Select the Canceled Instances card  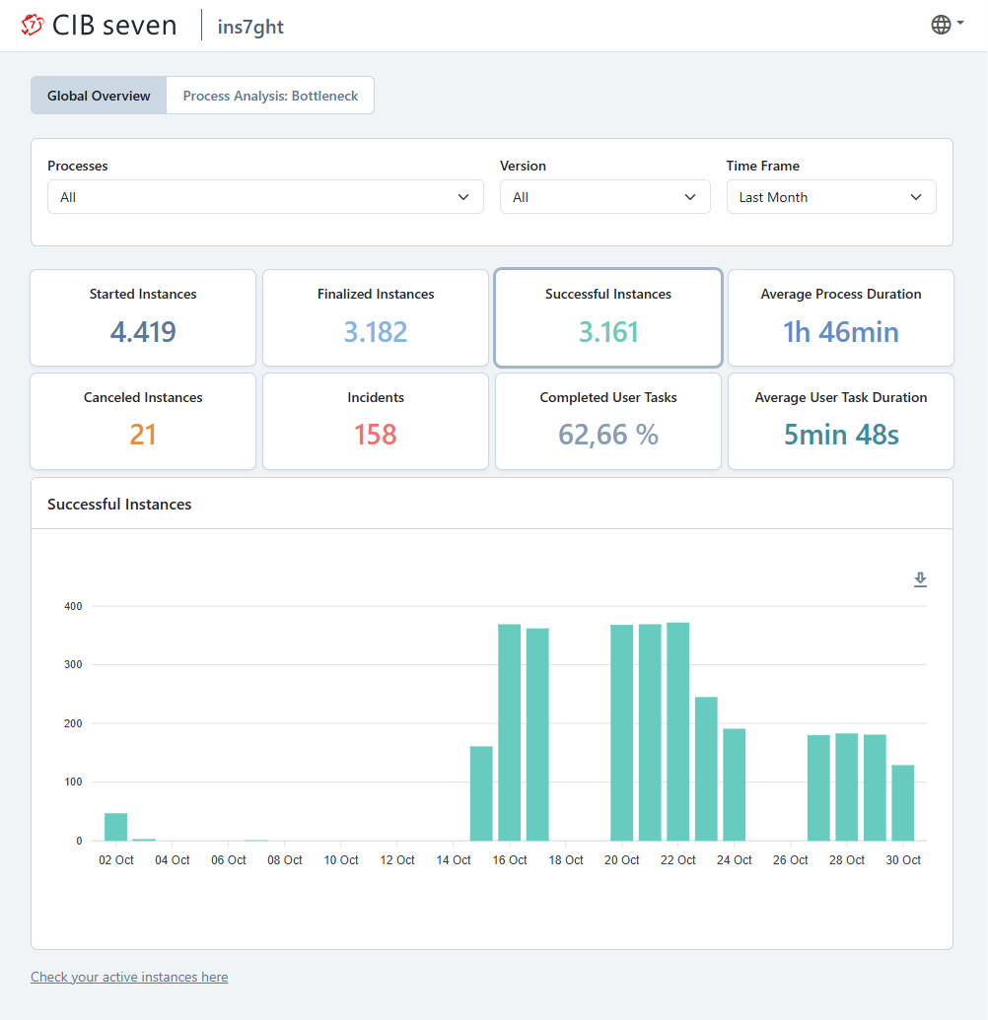143,421
